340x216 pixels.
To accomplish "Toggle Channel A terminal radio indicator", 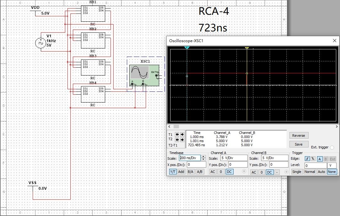I will [x=244, y=171].
